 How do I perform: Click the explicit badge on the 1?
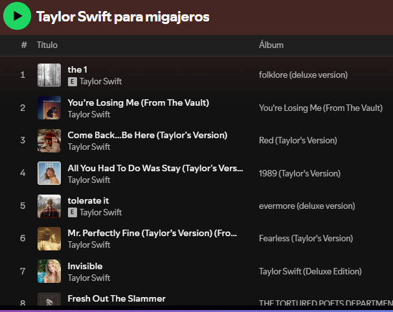[73, 82]
